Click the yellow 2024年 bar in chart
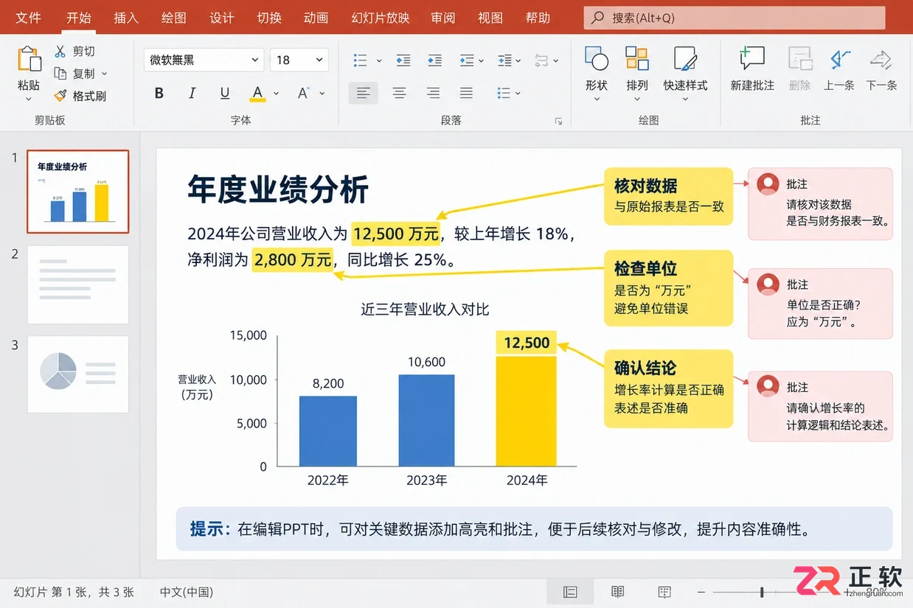Screen dimensions: 913x608 pyautogui.click(x=526, y=411)
